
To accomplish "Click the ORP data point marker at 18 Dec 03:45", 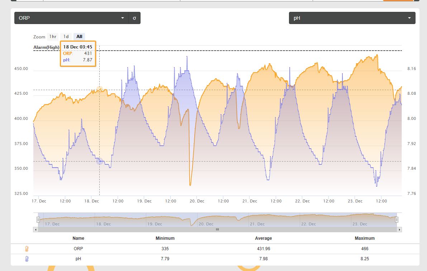I will tap(100, 89).
